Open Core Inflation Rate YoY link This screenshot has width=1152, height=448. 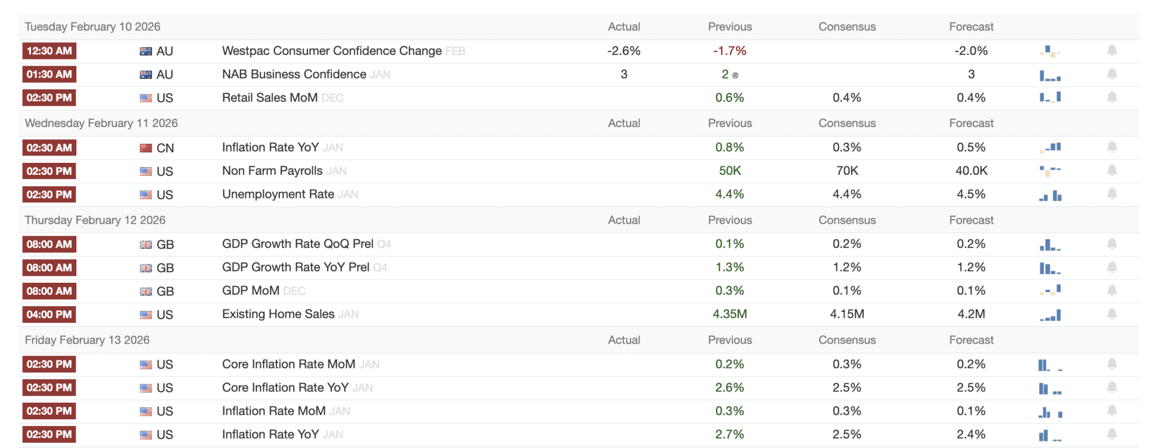pyautogui.click(x=285, y=388)
